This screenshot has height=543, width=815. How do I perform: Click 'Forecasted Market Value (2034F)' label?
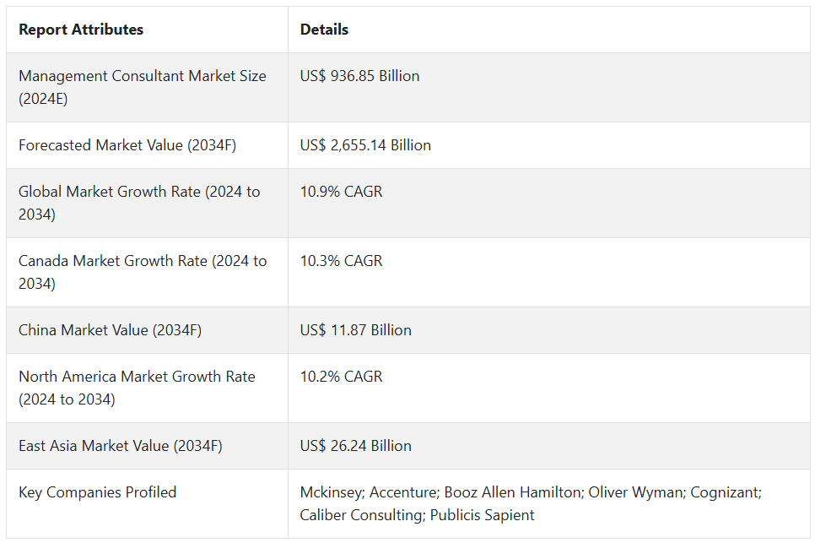click(x=127, y=145)
